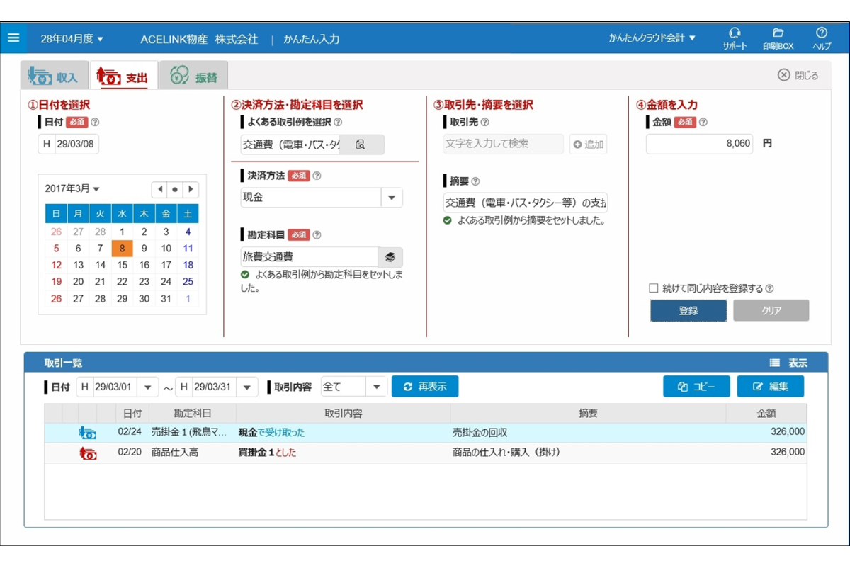Screen dimensions: 850x578
Task: Open the 印刷BOX folder icon
Action: tap(778, 32)
